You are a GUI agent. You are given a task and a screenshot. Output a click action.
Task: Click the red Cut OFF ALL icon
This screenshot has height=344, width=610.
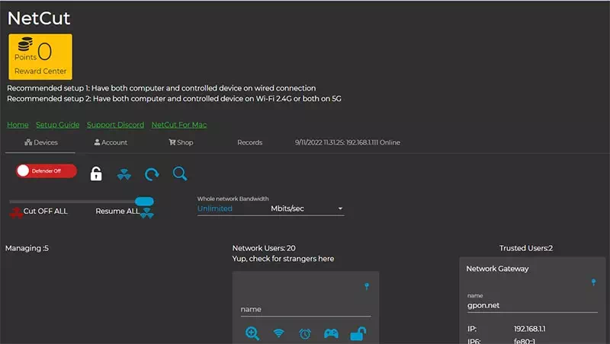tap(16, 213)
